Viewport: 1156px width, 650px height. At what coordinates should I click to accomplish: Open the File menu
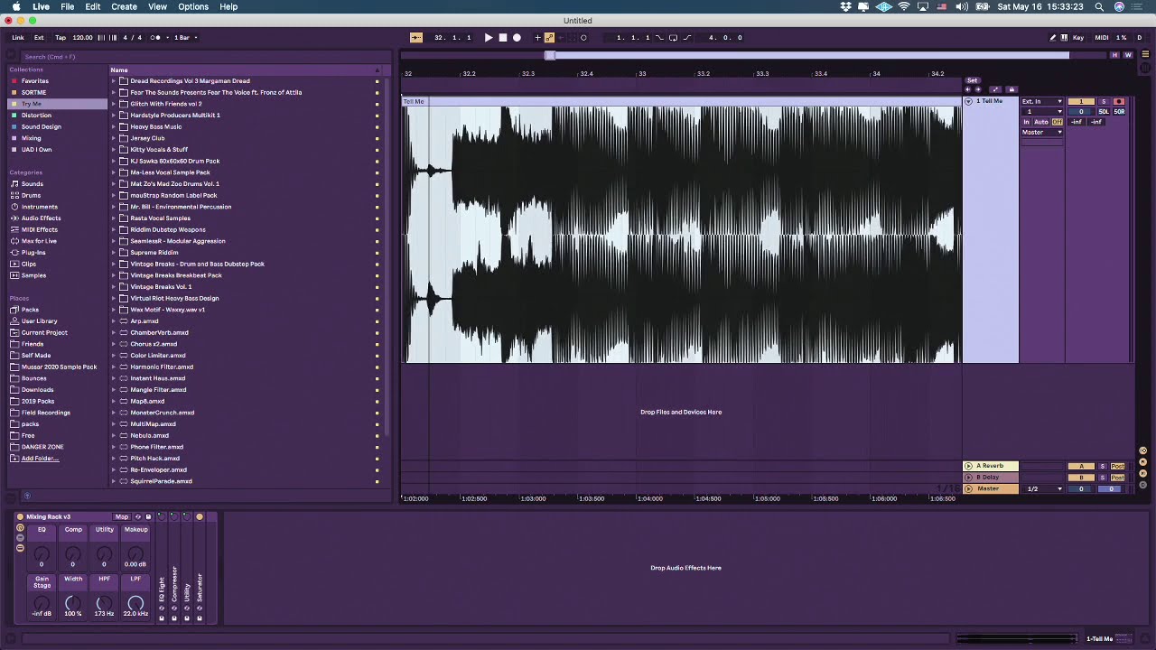tap(68, 6)
